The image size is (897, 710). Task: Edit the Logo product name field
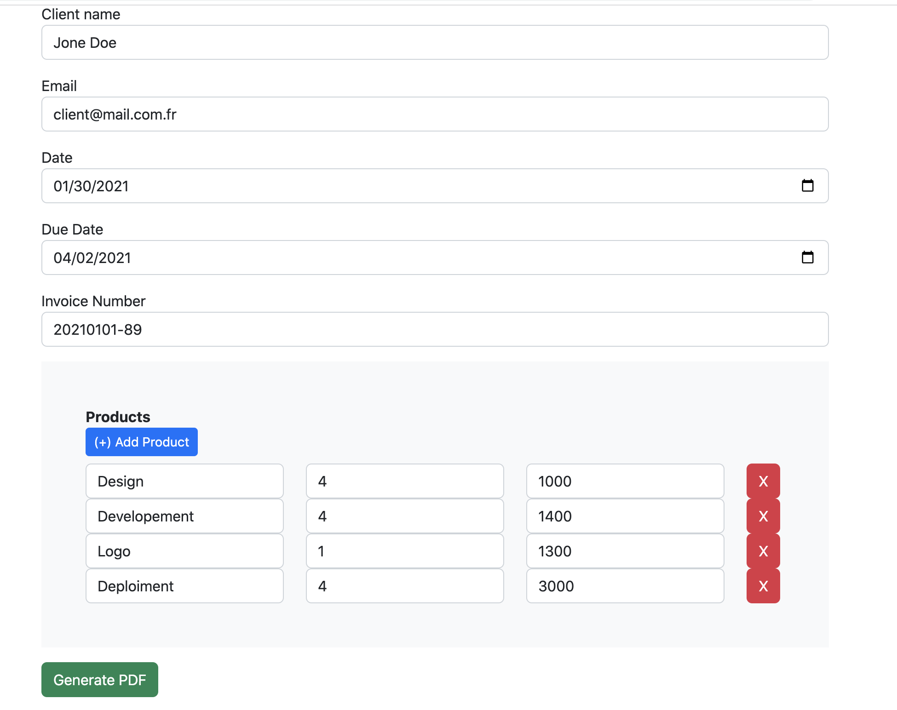[x=184, y=551]
